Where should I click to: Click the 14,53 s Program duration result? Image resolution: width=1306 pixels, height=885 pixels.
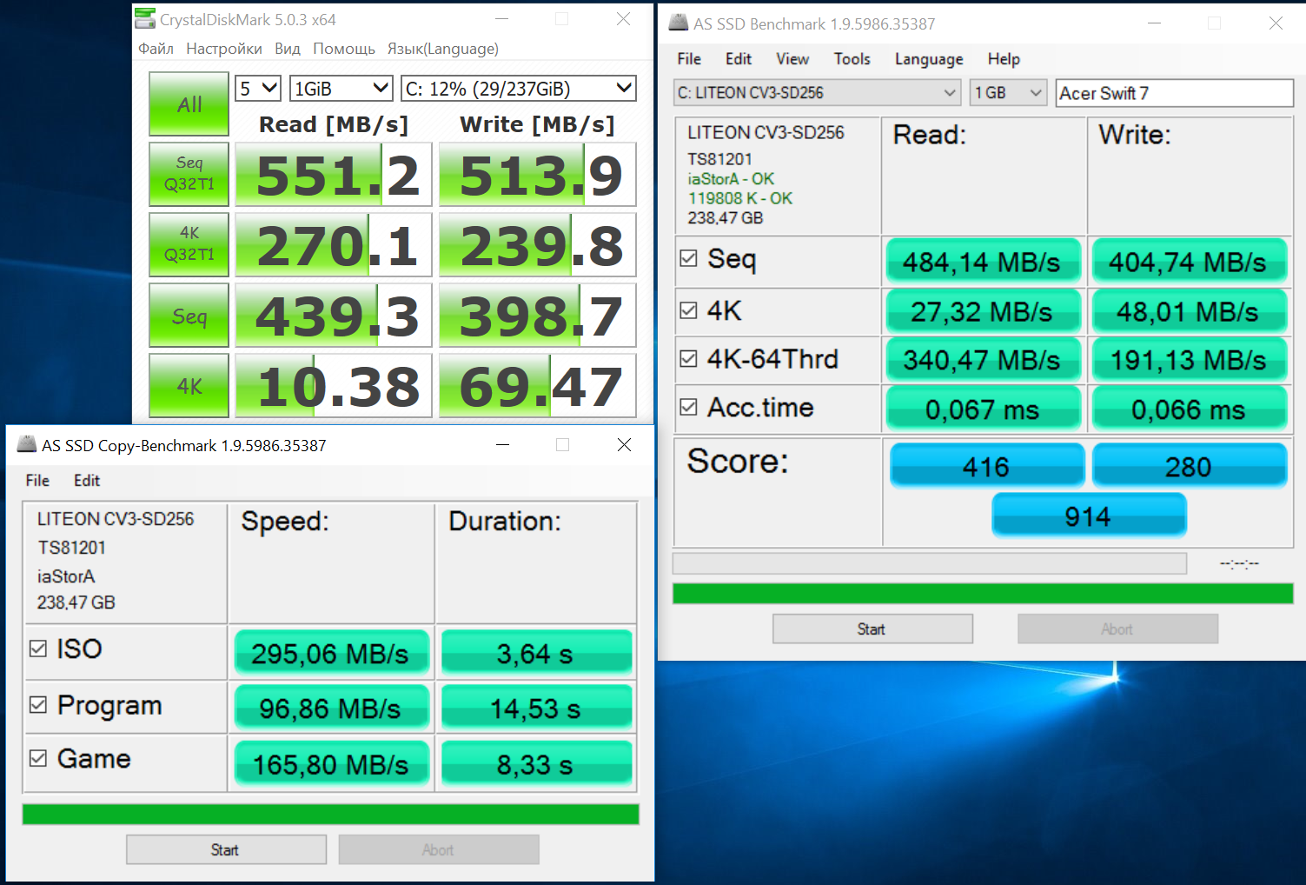(x=535, y=709)
